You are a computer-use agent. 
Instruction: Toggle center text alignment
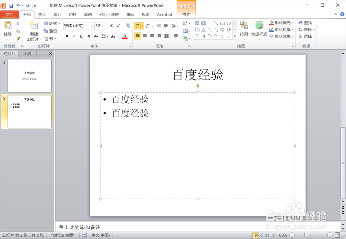(x=145, y=36)
